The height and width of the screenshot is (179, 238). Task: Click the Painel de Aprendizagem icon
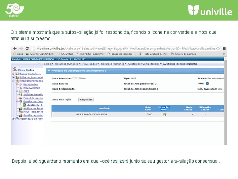point(21,98)
